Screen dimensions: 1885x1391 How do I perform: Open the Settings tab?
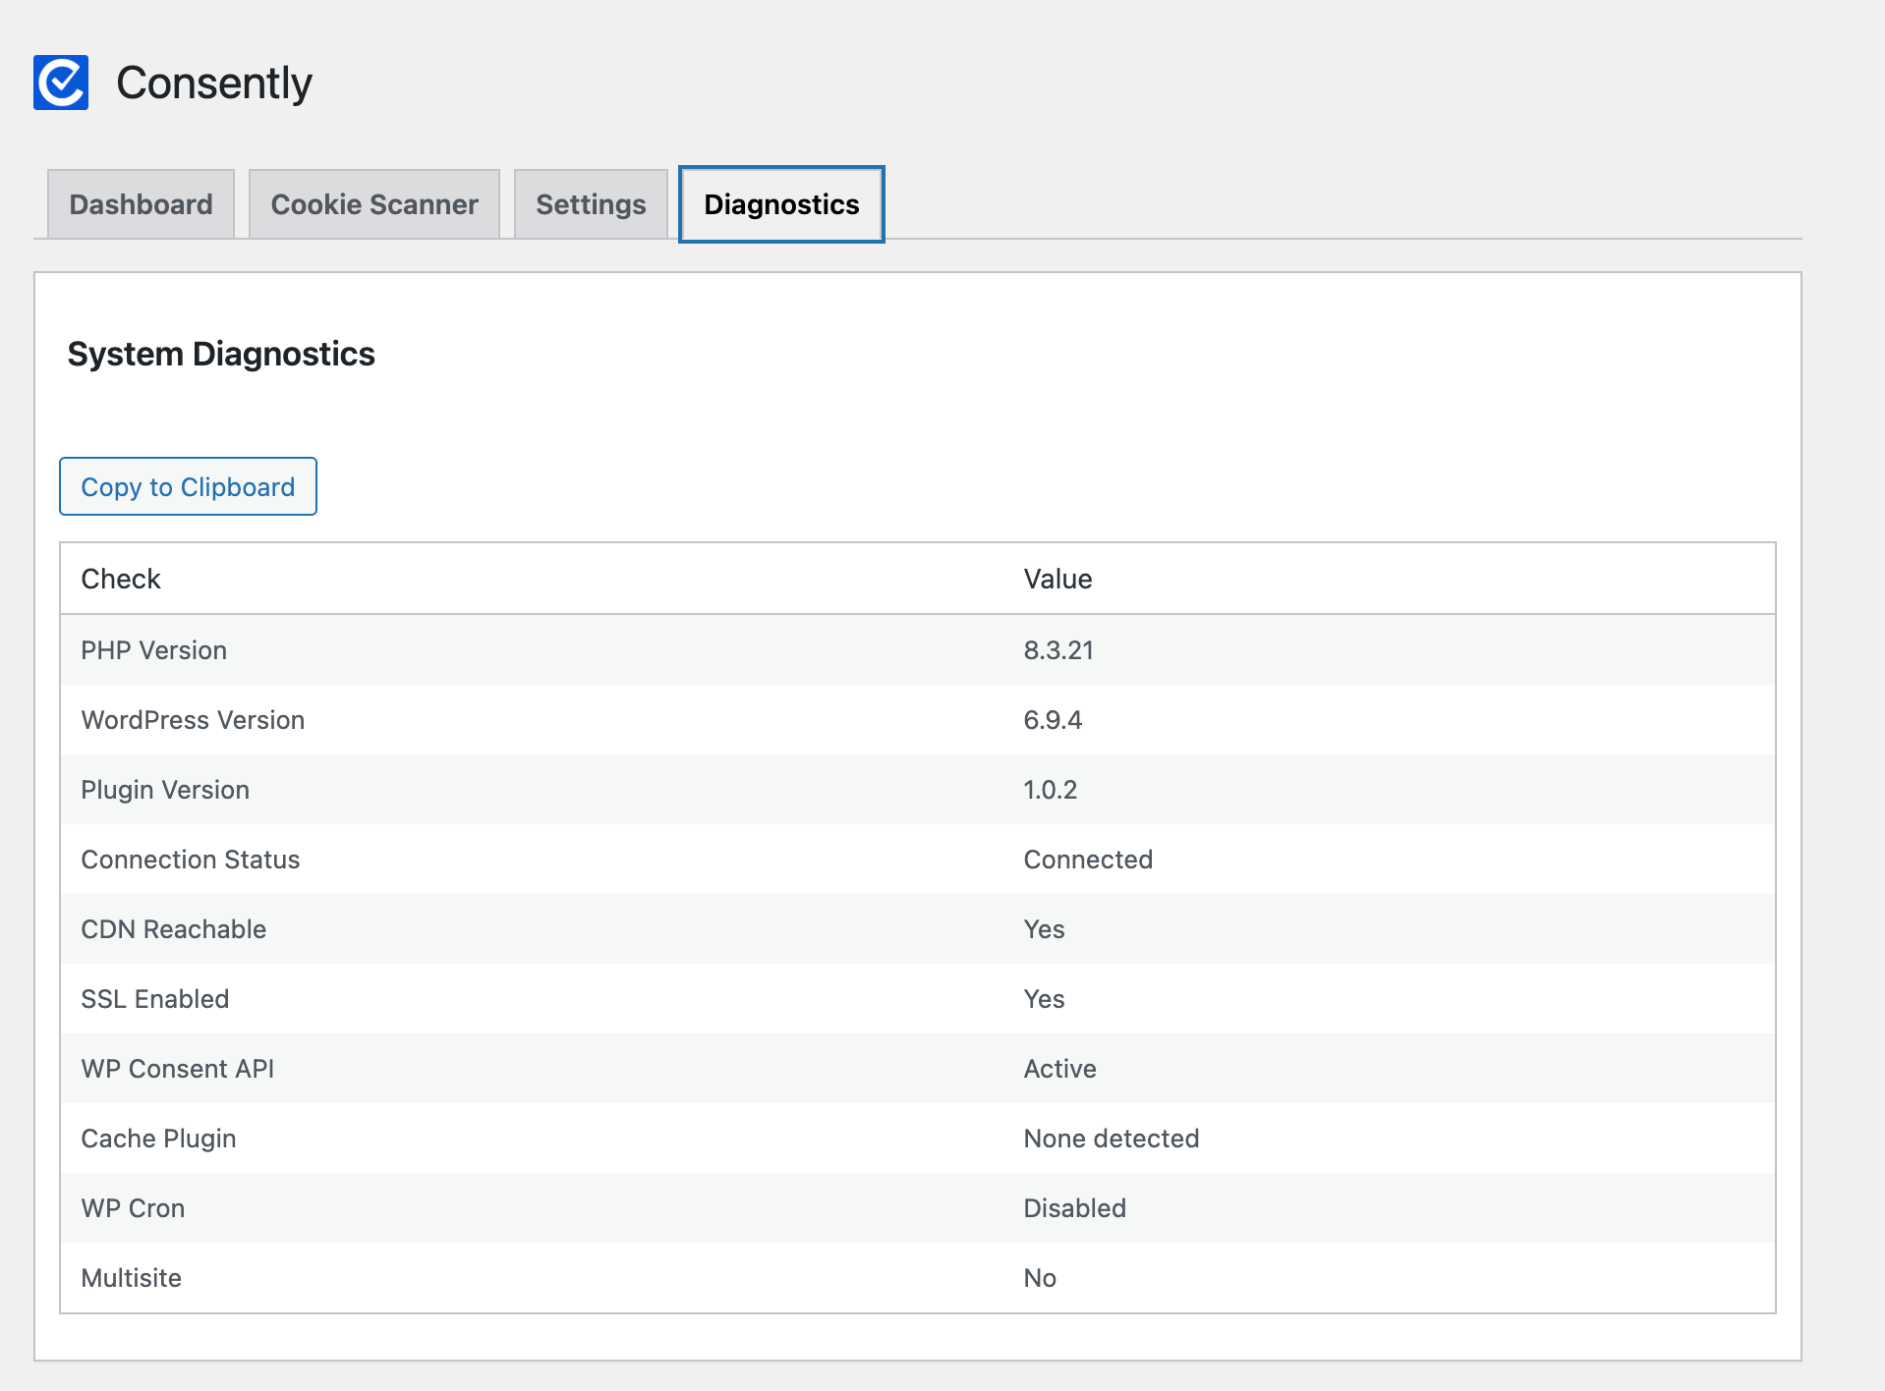591,204
